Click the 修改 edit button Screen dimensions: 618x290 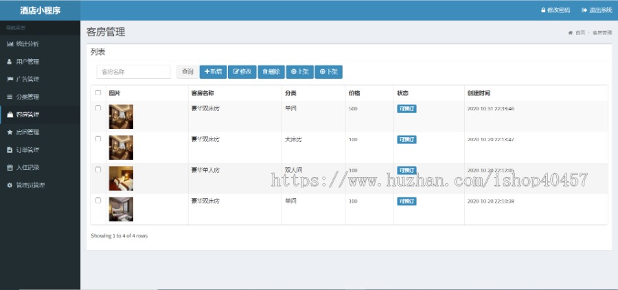point(242,71)
